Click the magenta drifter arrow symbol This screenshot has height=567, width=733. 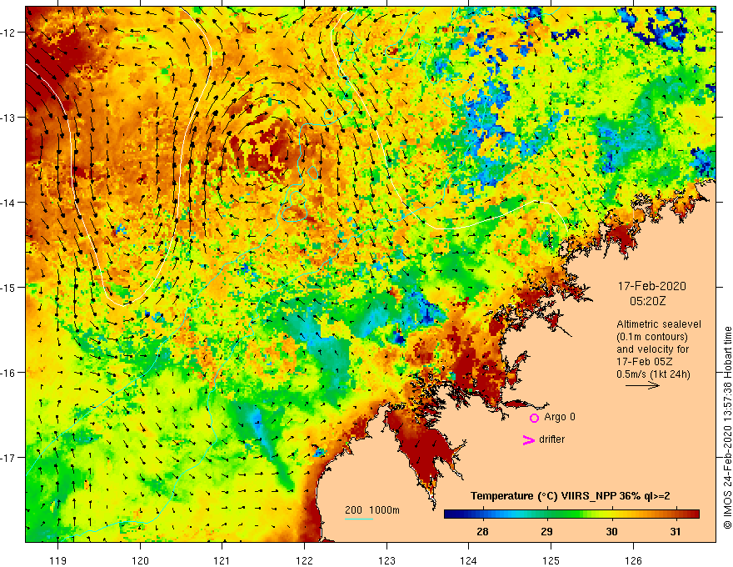tap(528, 439)
